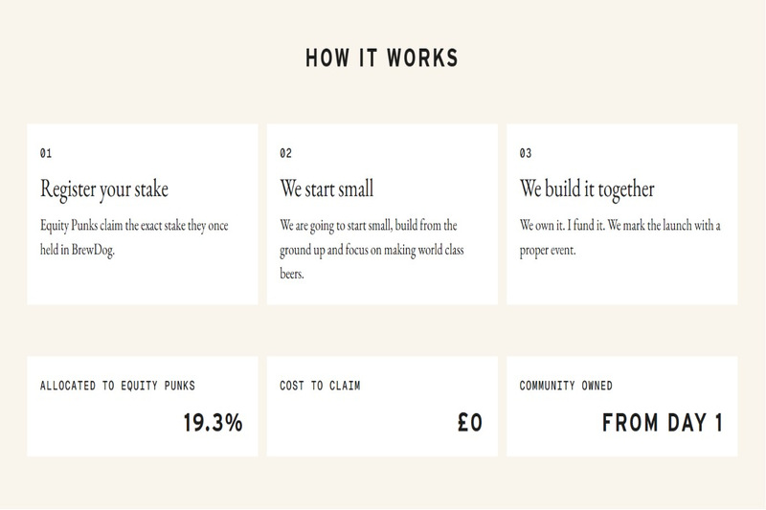
Task: Click the Cost to Claim label
Action: point(320,386)
